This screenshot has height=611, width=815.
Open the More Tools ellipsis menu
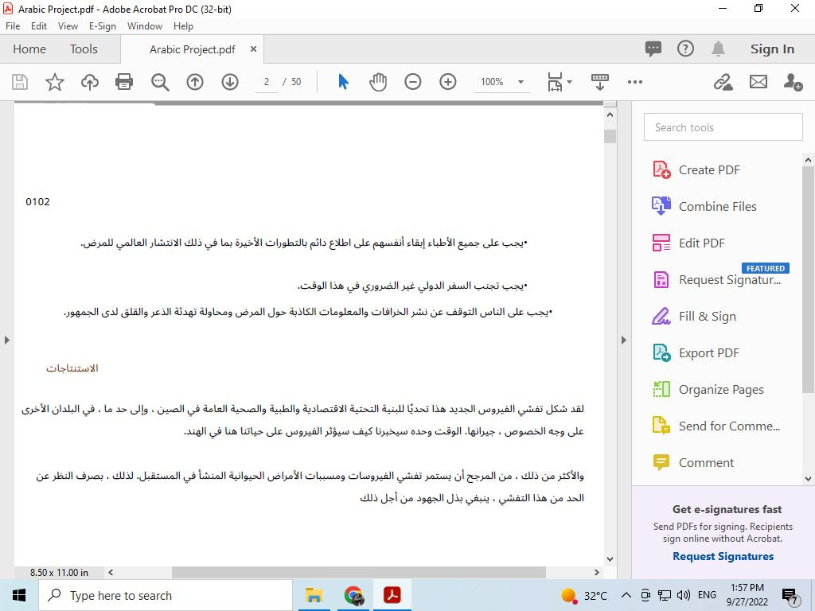(x=634, y=81)
